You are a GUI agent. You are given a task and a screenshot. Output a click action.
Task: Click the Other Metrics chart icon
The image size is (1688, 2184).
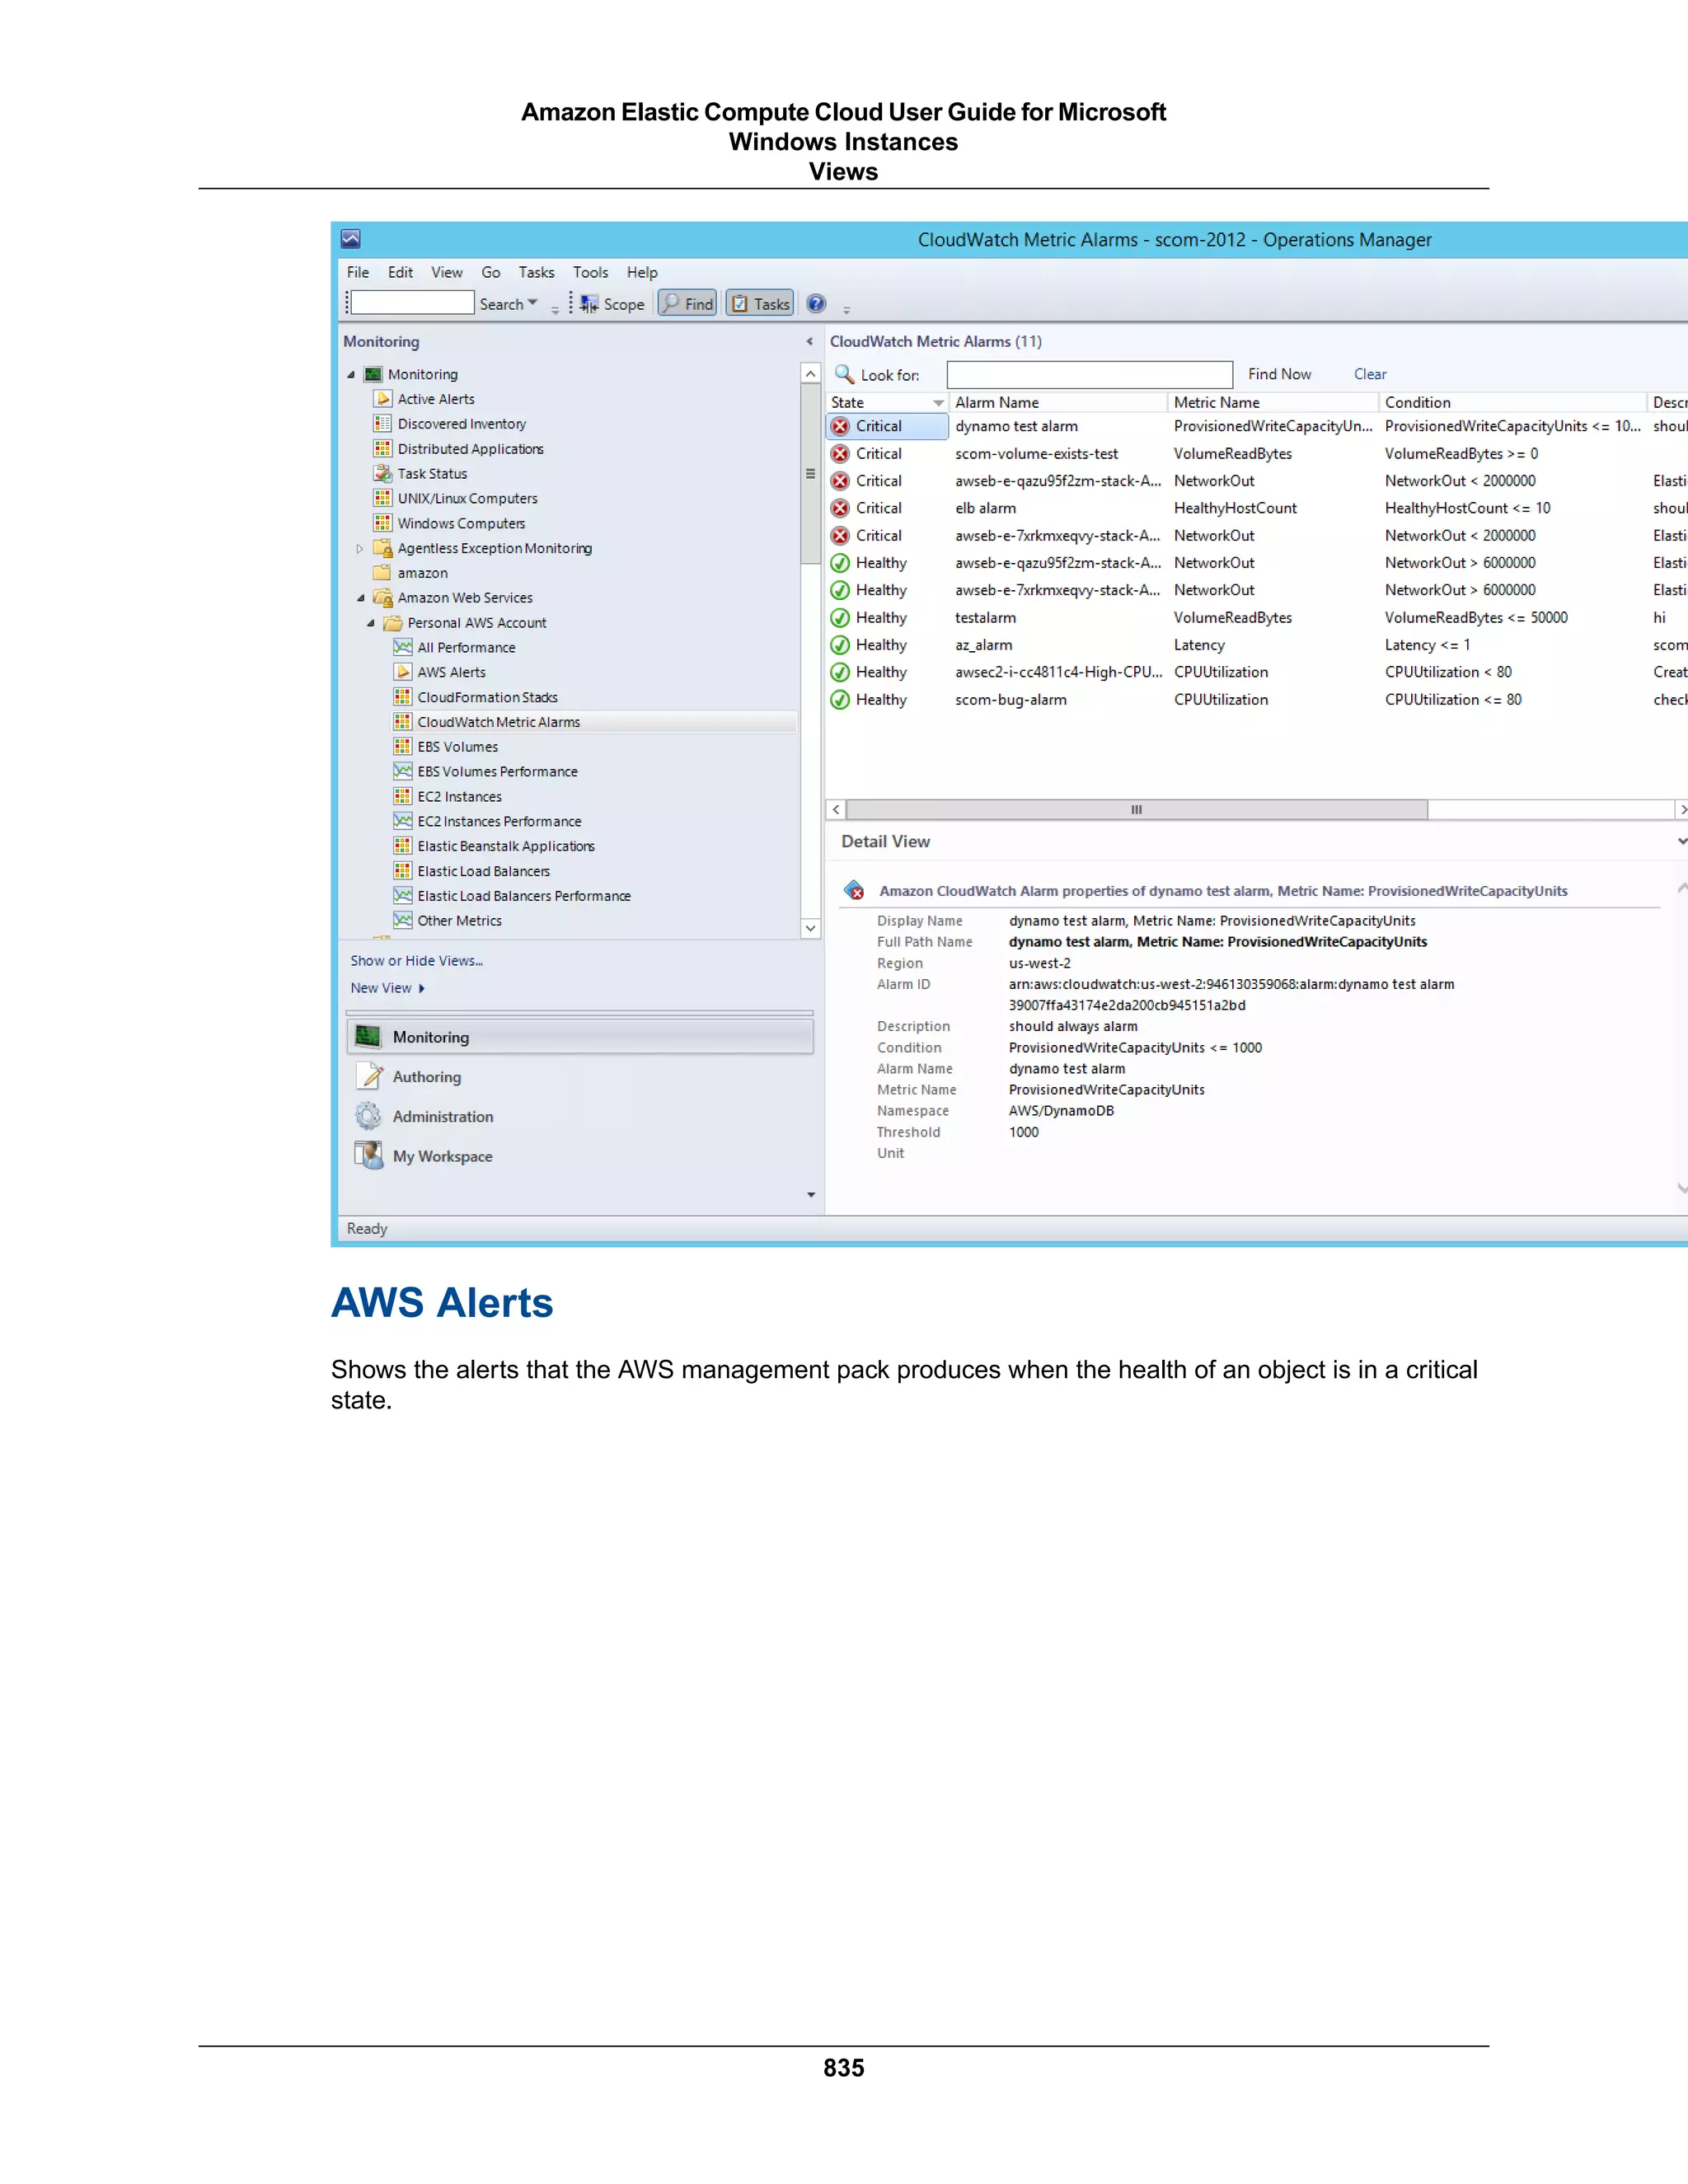[402, 920]
